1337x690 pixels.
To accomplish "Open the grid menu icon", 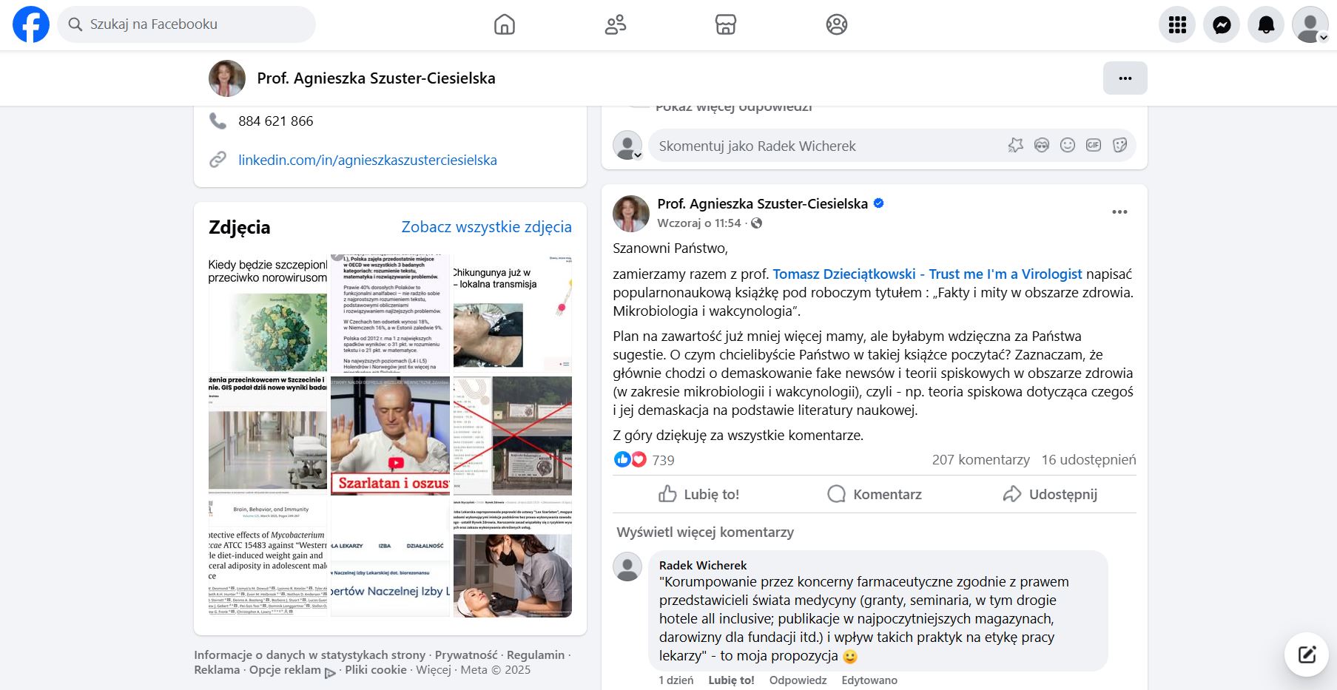I will click(1177, 24).
